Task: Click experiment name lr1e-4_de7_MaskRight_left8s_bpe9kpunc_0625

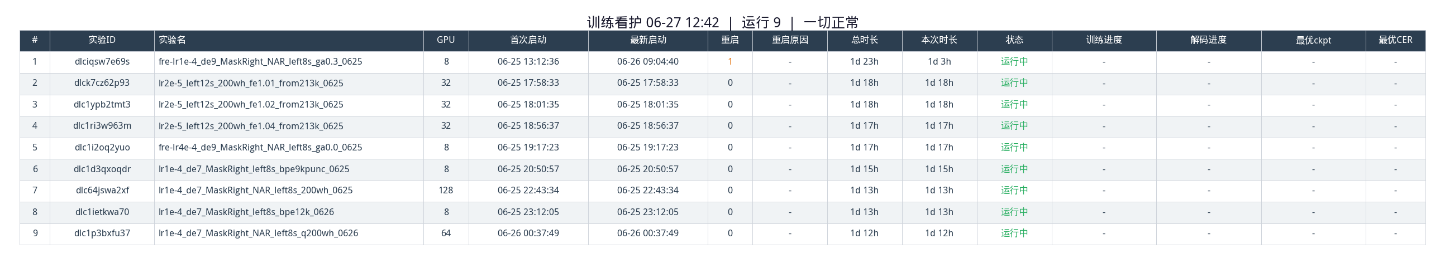Action: click(254, 169)
